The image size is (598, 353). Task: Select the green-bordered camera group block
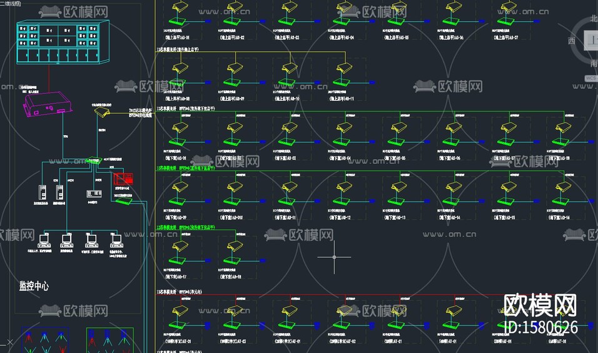(x=110, y=340)
